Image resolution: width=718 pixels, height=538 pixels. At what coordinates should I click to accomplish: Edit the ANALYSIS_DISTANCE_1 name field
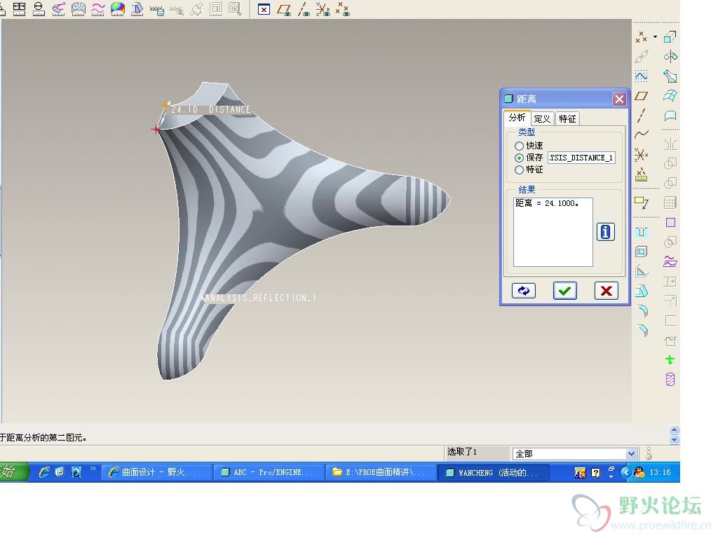(x=581, y=158)
